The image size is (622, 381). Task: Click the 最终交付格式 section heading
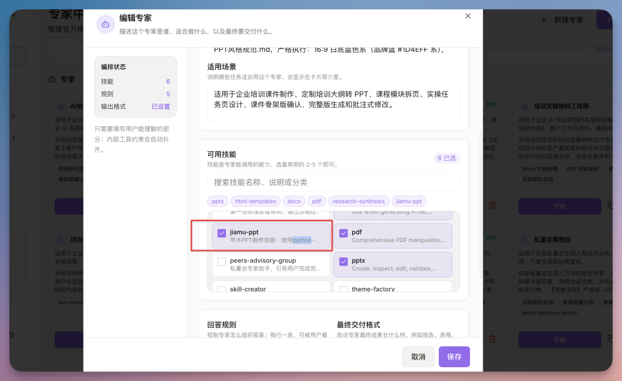(359, 325)
